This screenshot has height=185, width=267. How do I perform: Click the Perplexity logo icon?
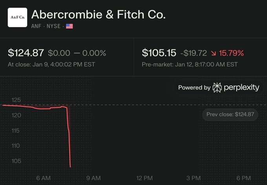[217, 87]
